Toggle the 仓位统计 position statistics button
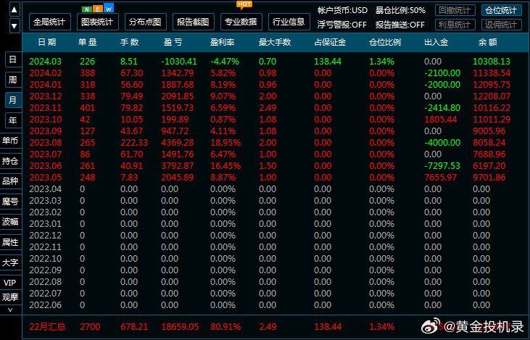Screen dimensions: 530x340 [501, 11]
